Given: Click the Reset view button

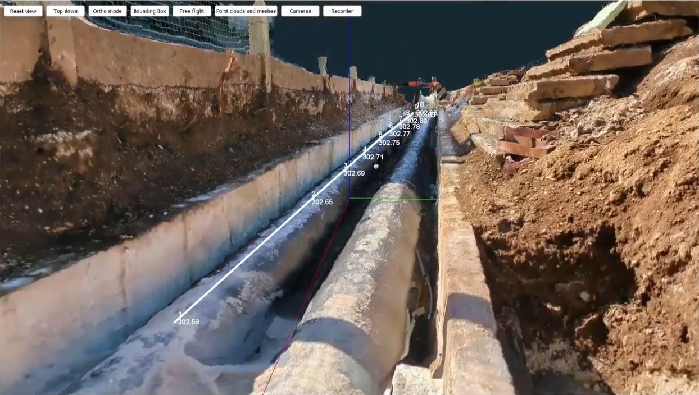Looking at the screenshot, I should (x=23, y=11).
